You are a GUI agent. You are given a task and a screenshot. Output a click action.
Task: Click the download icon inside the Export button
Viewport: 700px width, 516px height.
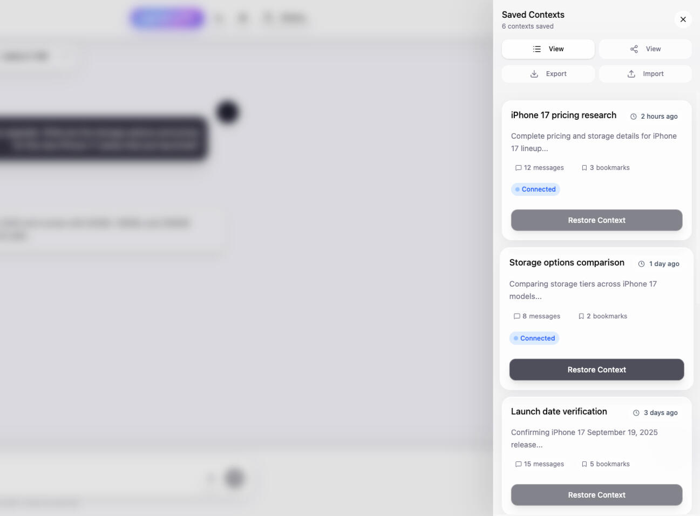point(534,73)
